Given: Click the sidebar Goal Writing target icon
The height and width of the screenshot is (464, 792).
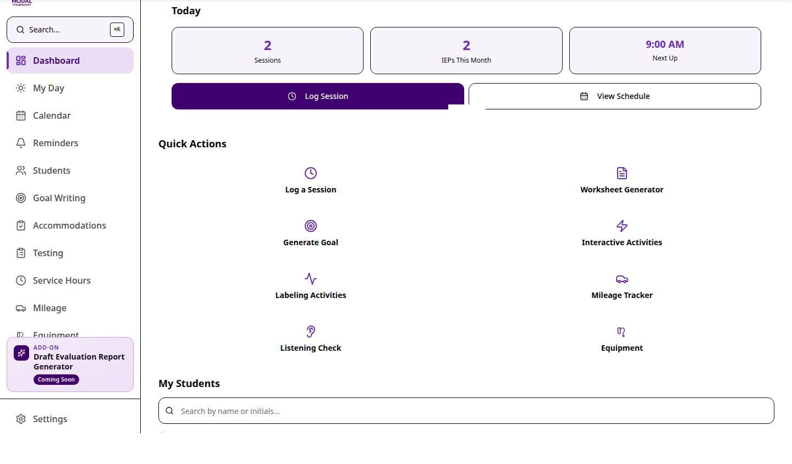Looking at the screenshot, I should pos(21,198).
